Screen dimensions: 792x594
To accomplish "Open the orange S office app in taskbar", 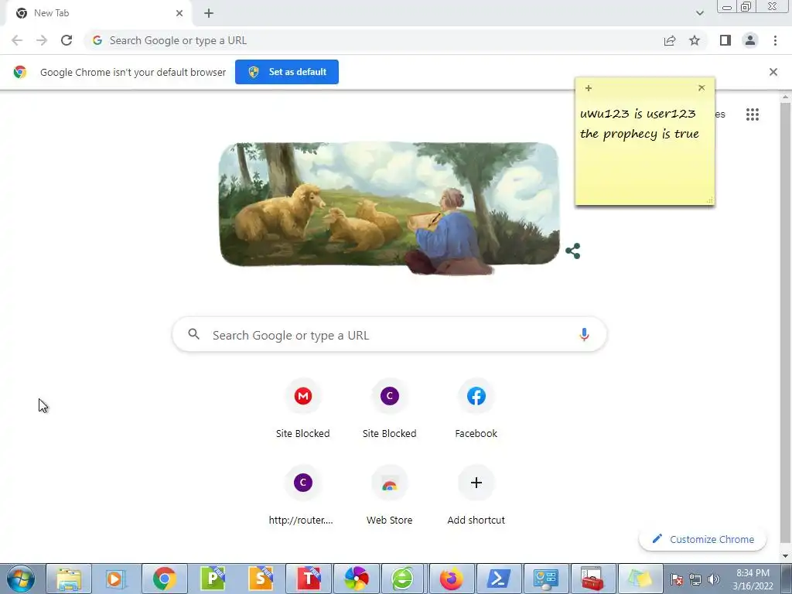I will [x=261, y=579].
